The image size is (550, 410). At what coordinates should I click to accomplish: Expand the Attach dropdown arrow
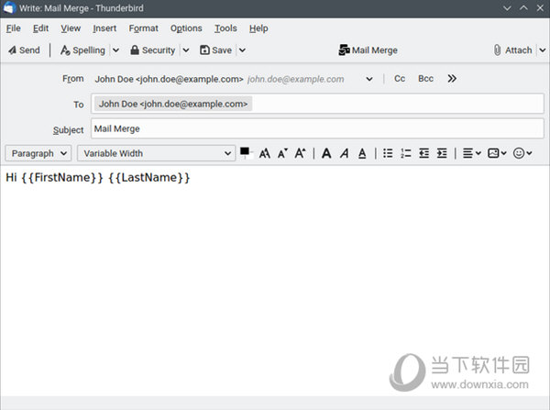[543, 50]
